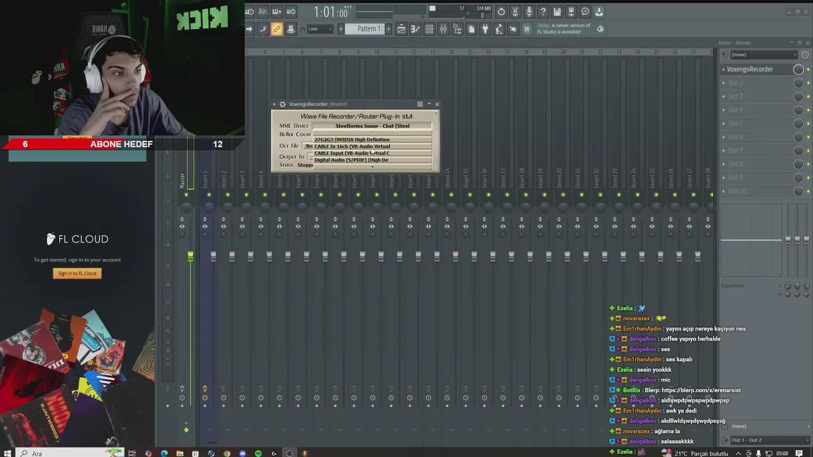This screenshot has height=457, width=813.
Task: Open the chat bubble icon in toolbar
Action: 585,11
